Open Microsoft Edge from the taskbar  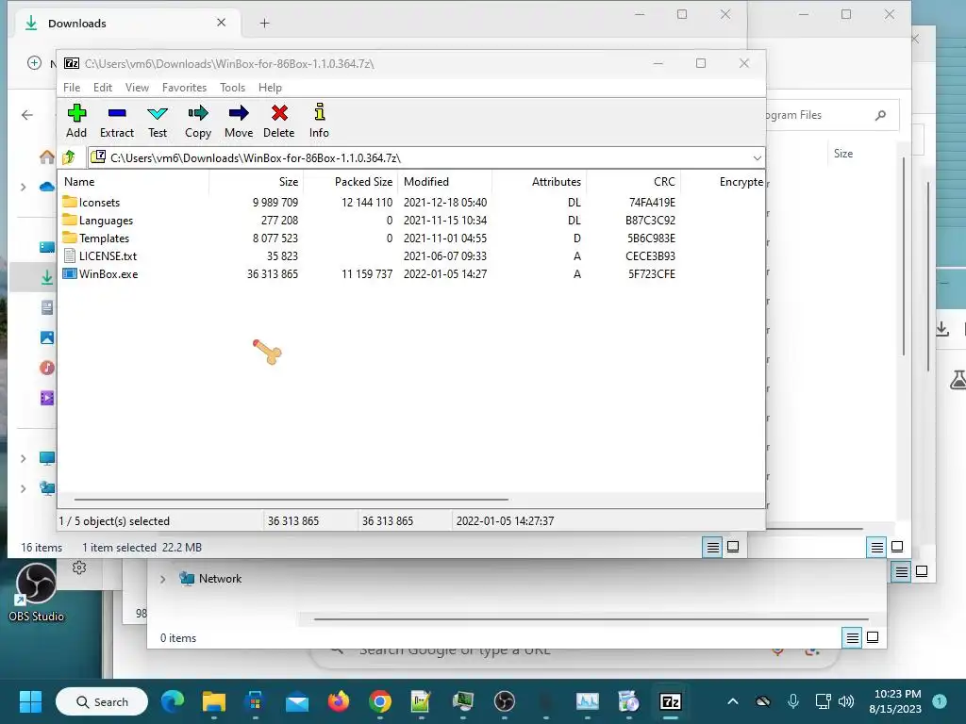point(173,701)
